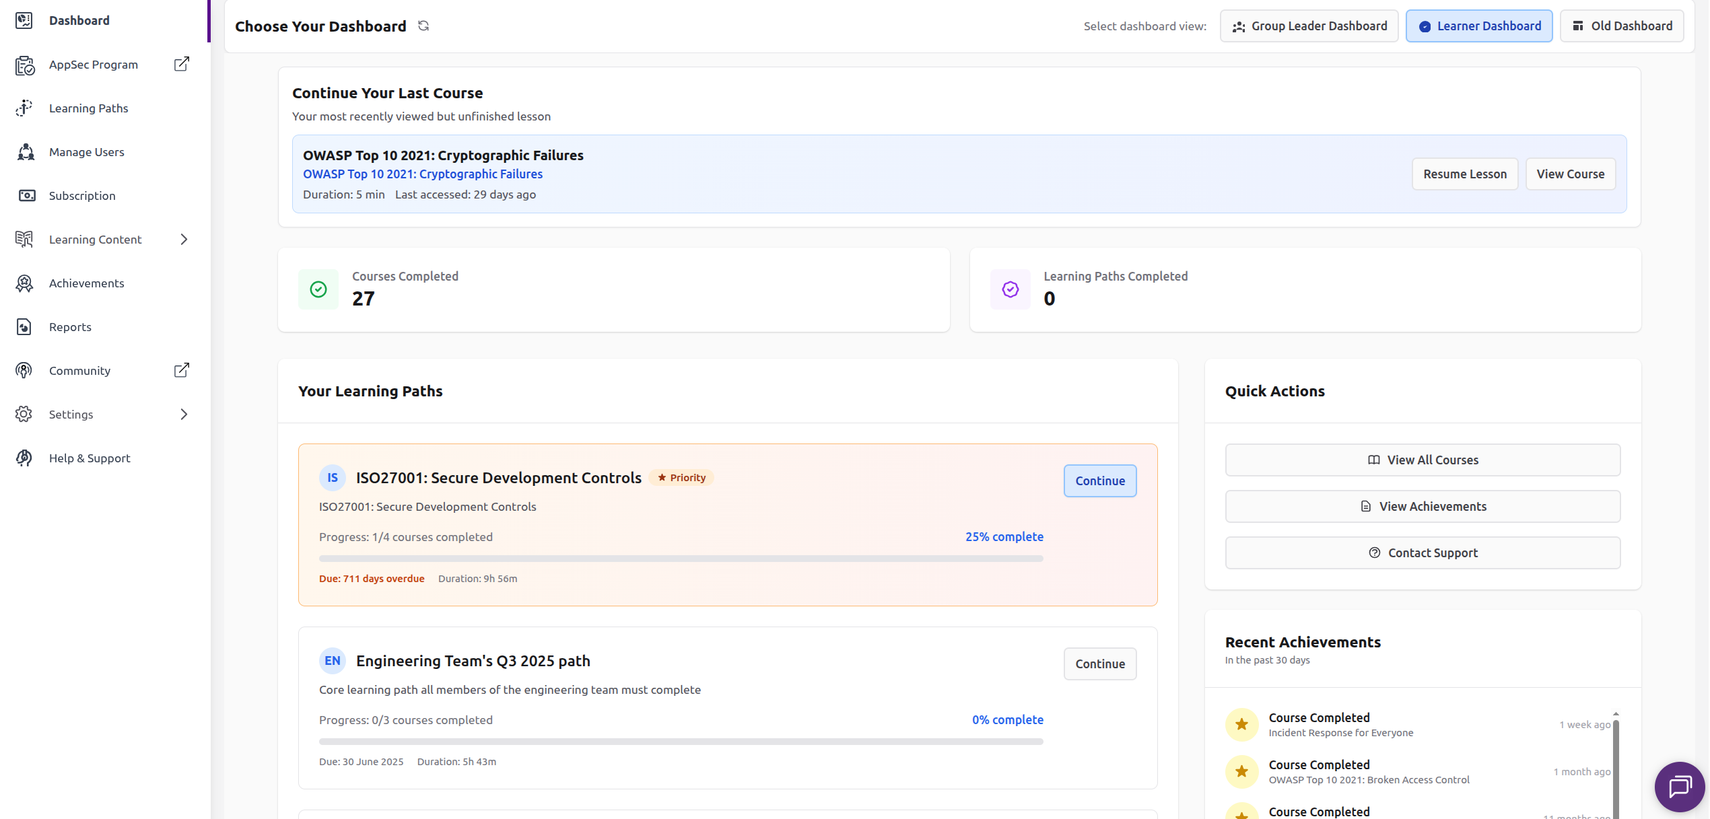
Task: Click the Learning Content book icon
Action: click(24, 239)
